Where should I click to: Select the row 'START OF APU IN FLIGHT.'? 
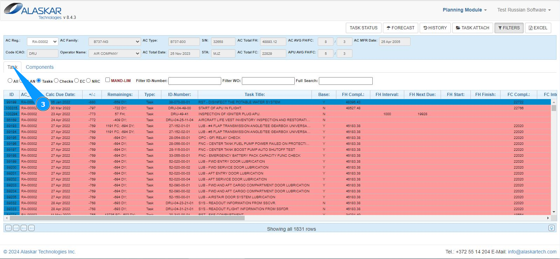(278, 108)
